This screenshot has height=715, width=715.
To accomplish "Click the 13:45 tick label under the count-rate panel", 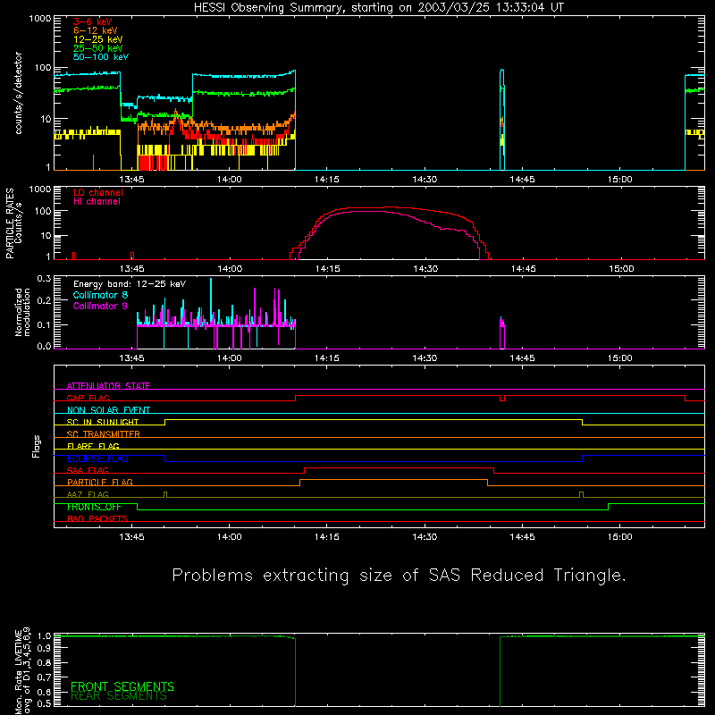I will coord(131,180).
